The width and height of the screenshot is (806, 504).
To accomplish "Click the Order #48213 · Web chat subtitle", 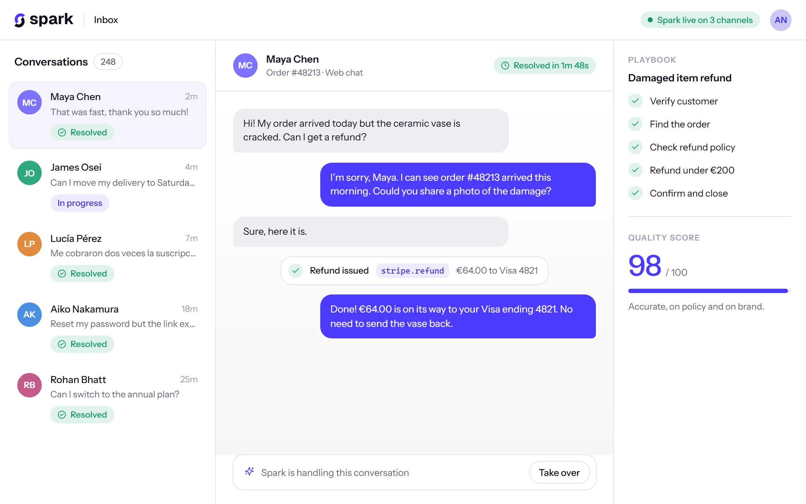I will tap(314, 73).
